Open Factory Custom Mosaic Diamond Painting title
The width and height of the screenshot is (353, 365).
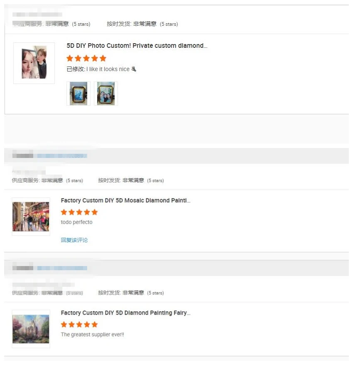(x=125, y=200)
